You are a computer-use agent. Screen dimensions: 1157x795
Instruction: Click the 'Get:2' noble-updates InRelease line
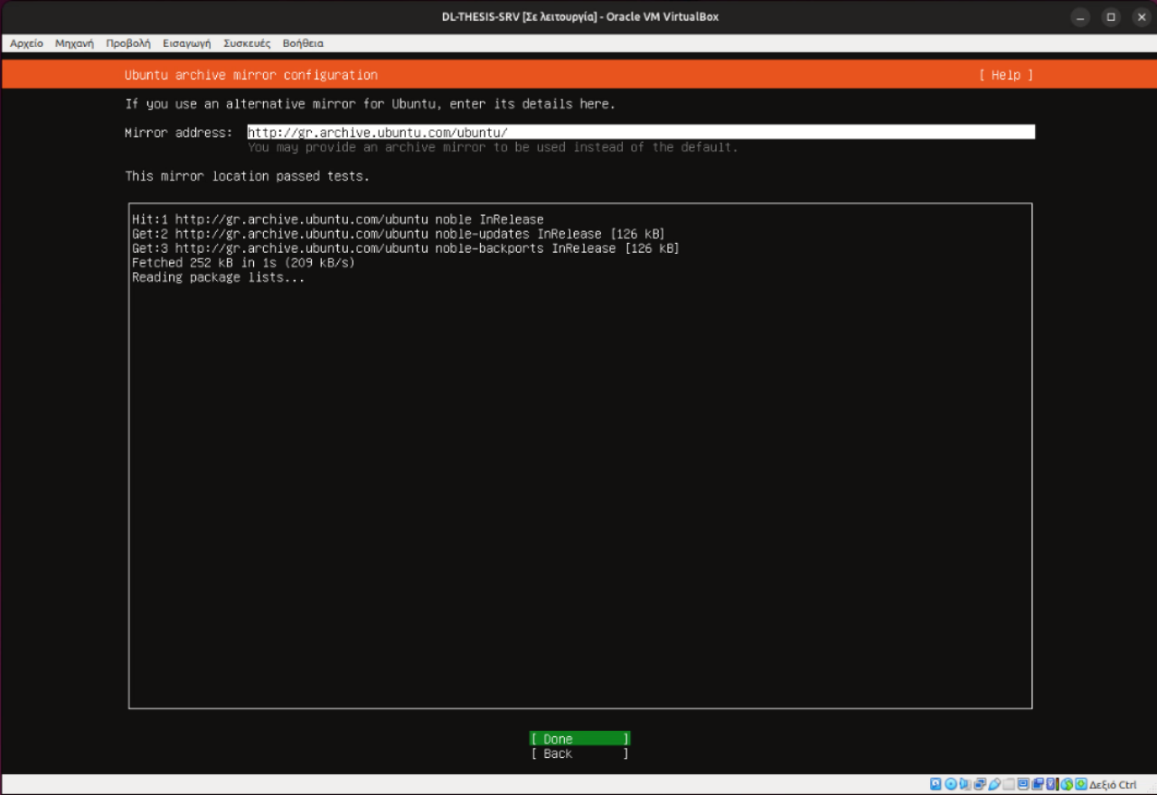coord(399,234)
